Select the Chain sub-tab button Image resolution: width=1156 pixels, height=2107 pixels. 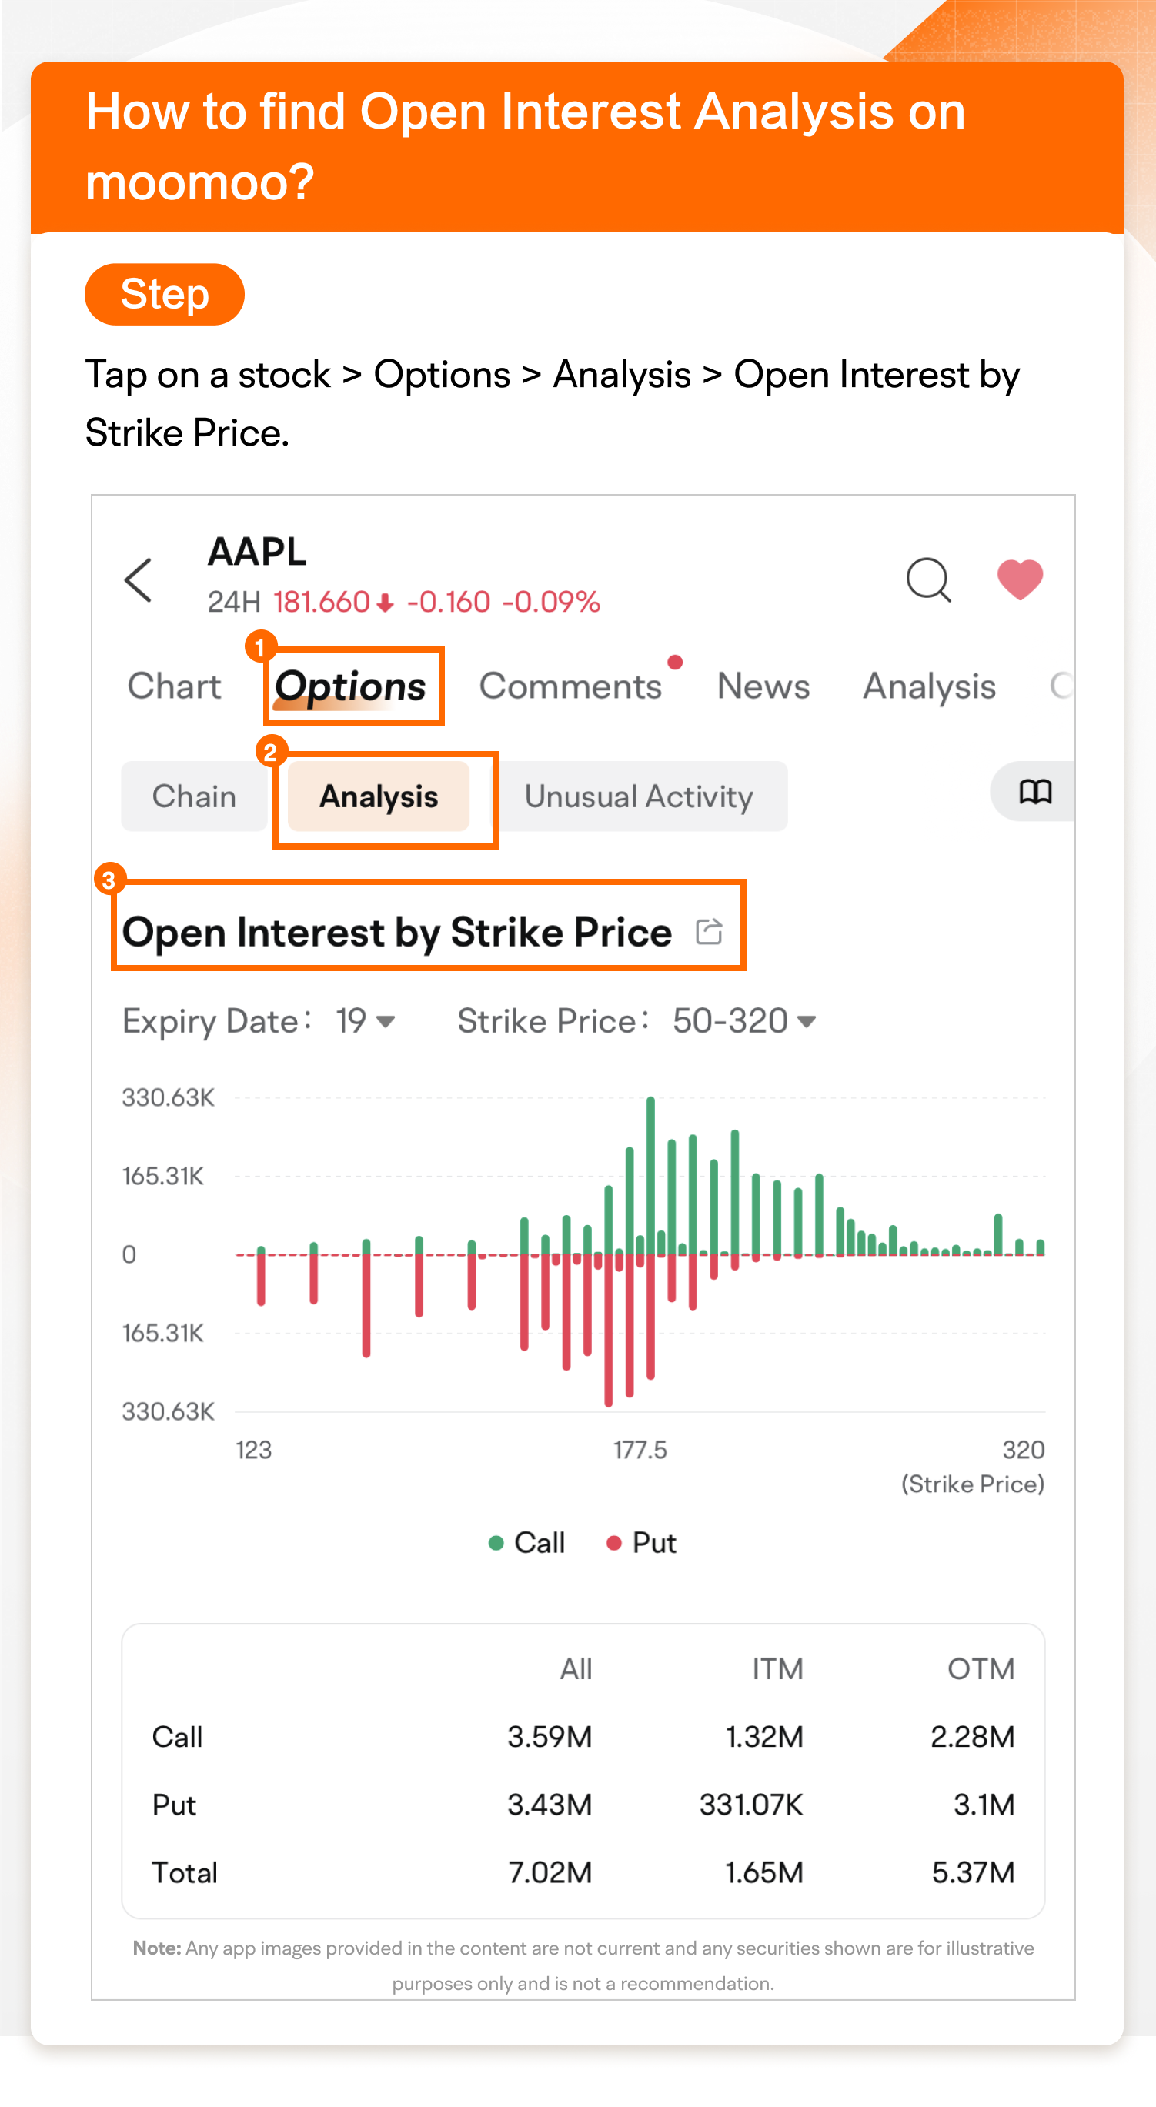pos(194,796)
